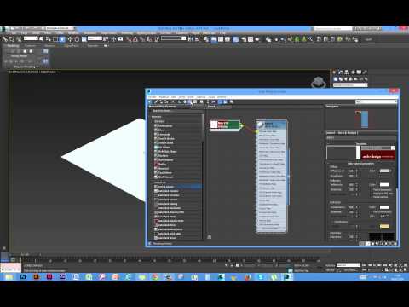Open the Options menu in Slate editor
Viewport: 409px width, 307px height.
(201, 97)
